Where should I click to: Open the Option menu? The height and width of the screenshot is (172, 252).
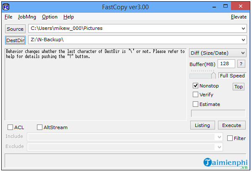coord(50,17)
